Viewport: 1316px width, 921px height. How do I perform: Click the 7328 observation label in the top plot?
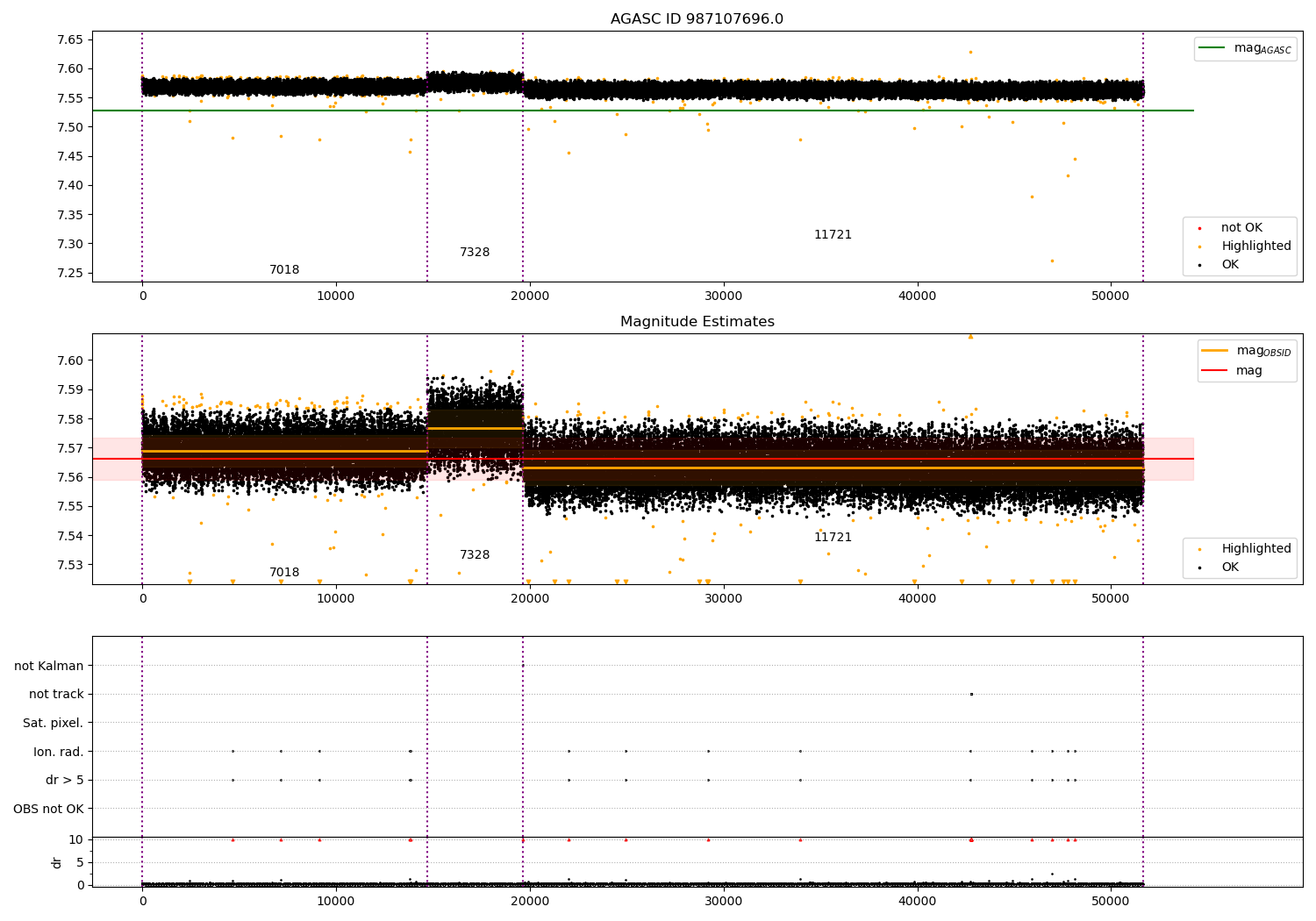pos(475,253)
